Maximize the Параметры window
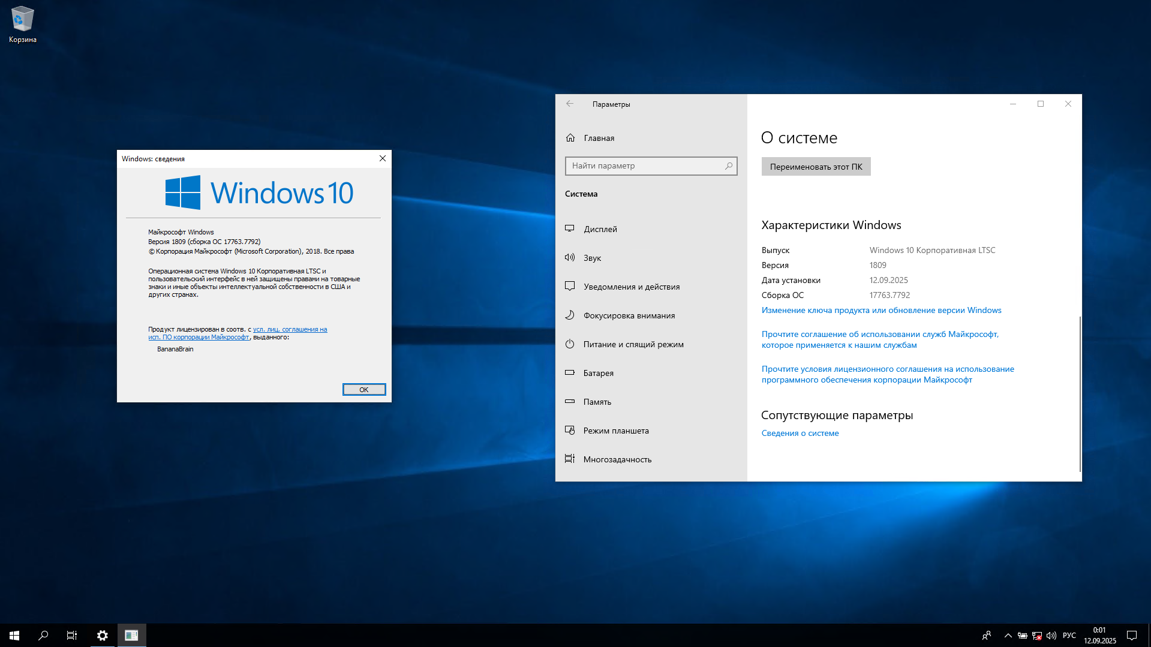The height and width of the screenshot is (647, 1151). pos(1041,104)
